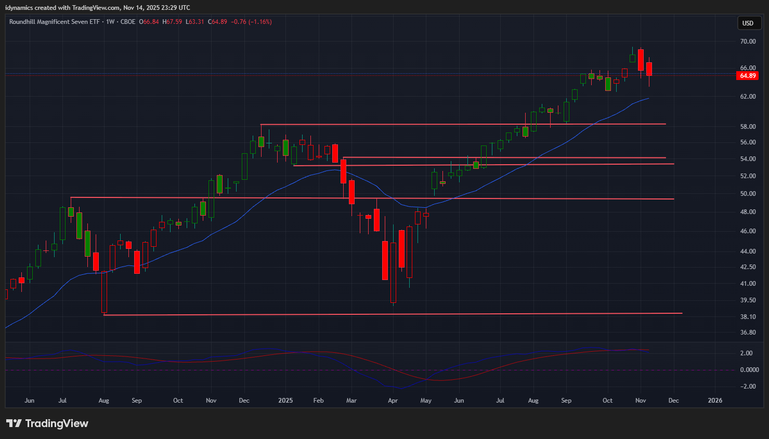The width and height of the screenshot is (769, 439).
Task: Click the 0.0000 label on the indicator scale
Action: (749, 370)
